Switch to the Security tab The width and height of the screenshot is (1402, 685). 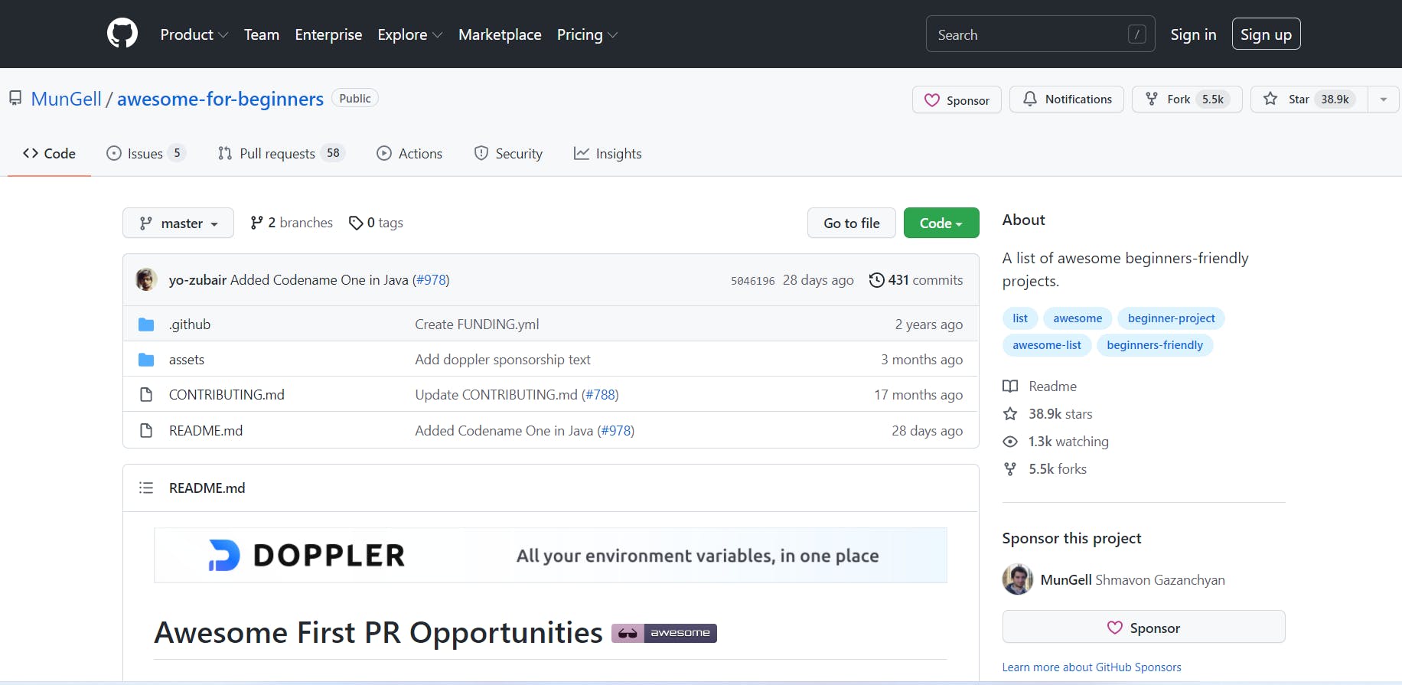[508, 153]
